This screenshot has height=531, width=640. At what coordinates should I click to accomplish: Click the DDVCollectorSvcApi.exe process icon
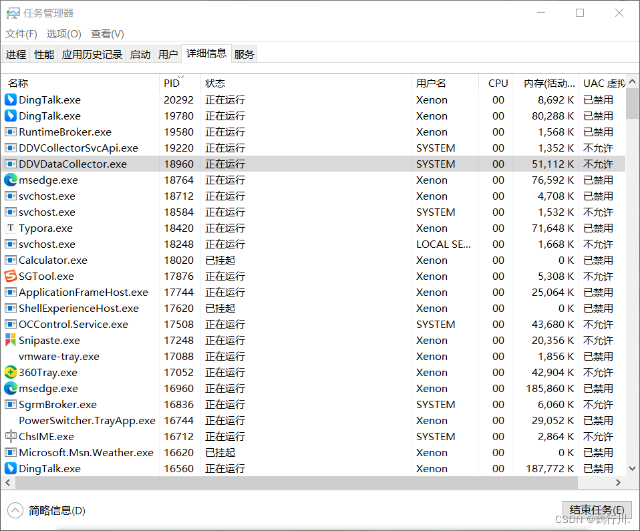point(11,148)
